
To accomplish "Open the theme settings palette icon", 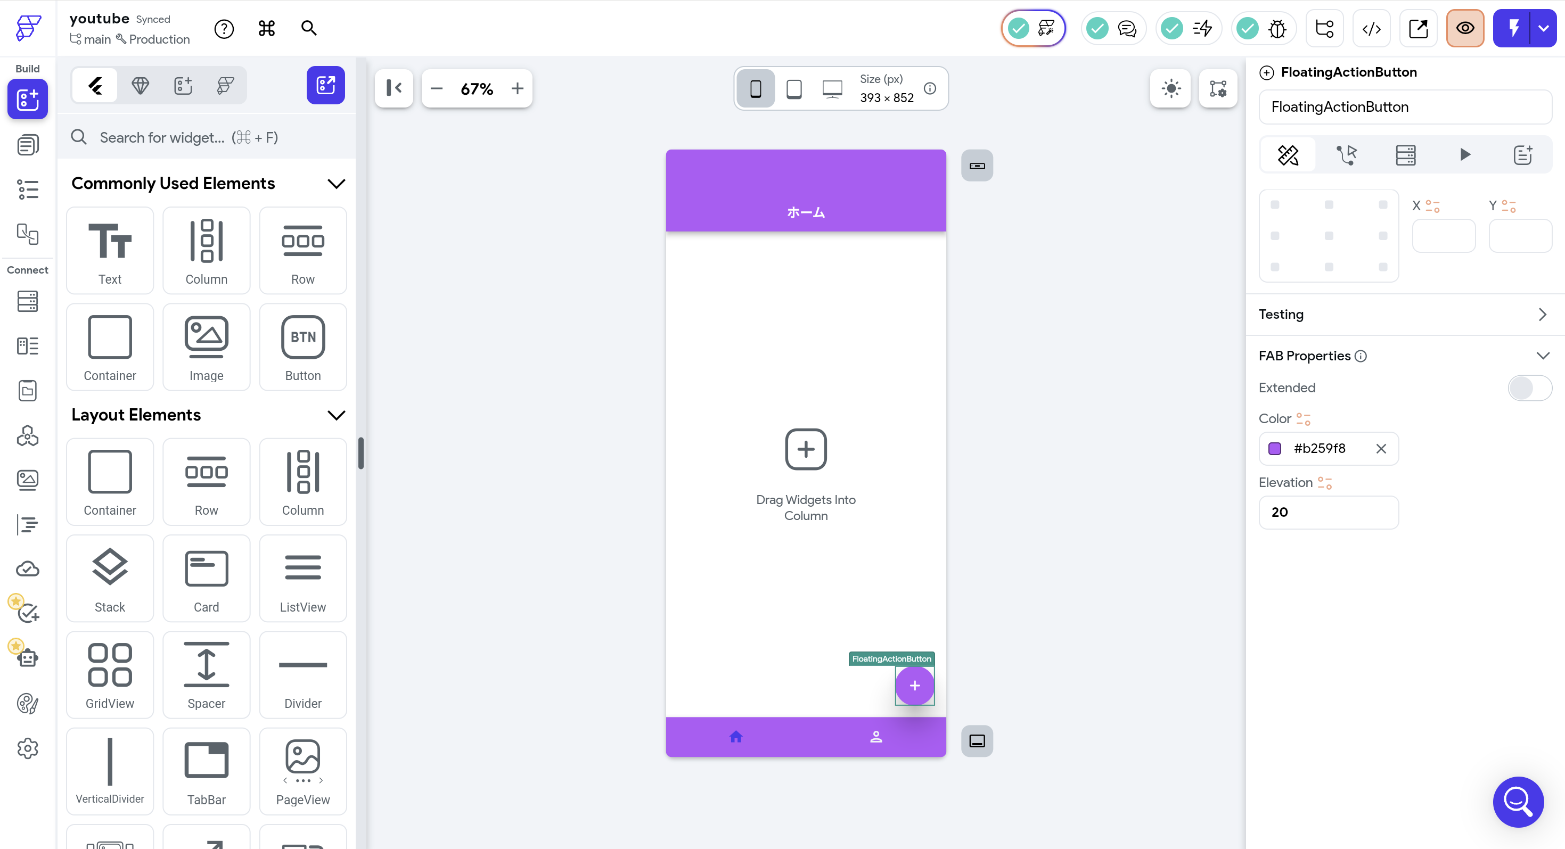I will [x=27, y=703].
